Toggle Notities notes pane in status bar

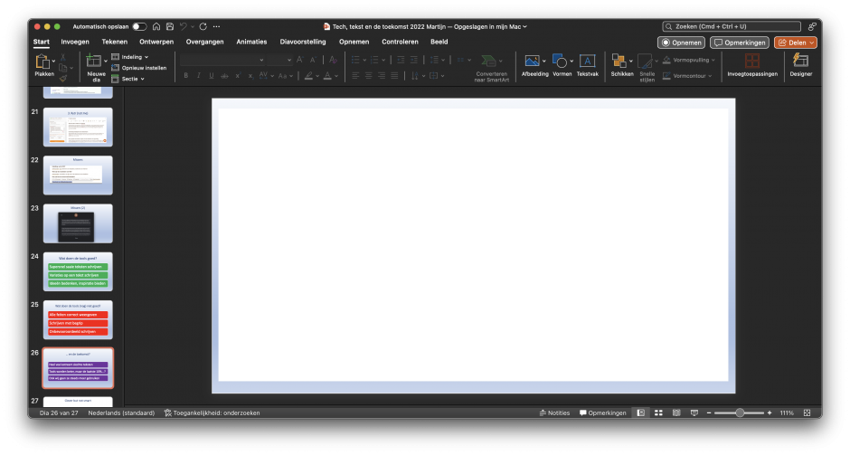(554, 412)
